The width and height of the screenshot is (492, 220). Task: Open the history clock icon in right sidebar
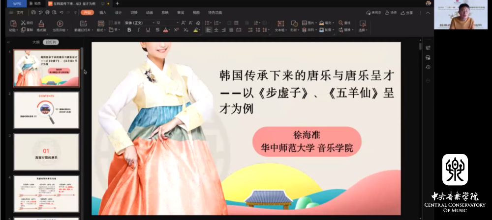click(x=428, y=67)
